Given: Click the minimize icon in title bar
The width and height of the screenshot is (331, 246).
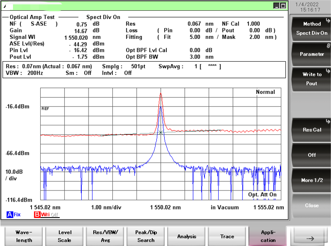Looking at the screenshot, I should (277, 6).
